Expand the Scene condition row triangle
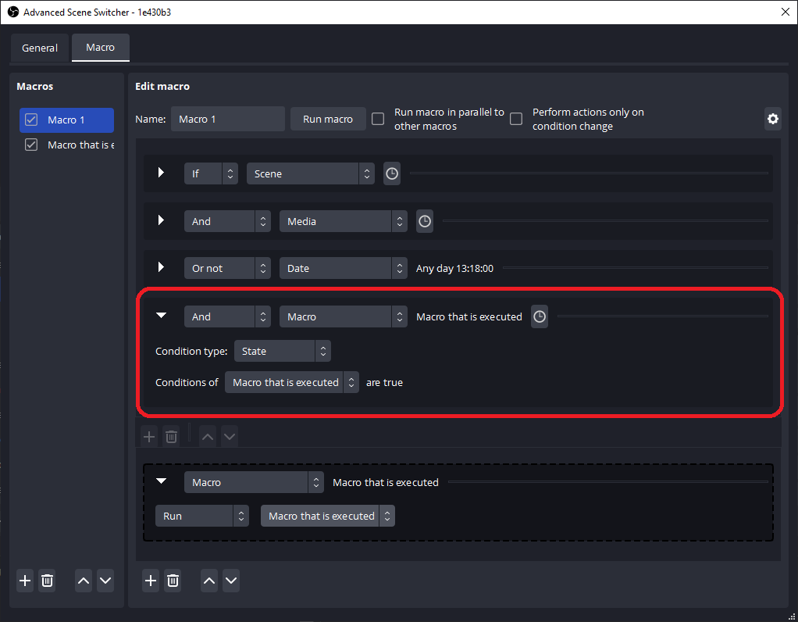Screen dimensions: 798x622 tap(162, 173)
